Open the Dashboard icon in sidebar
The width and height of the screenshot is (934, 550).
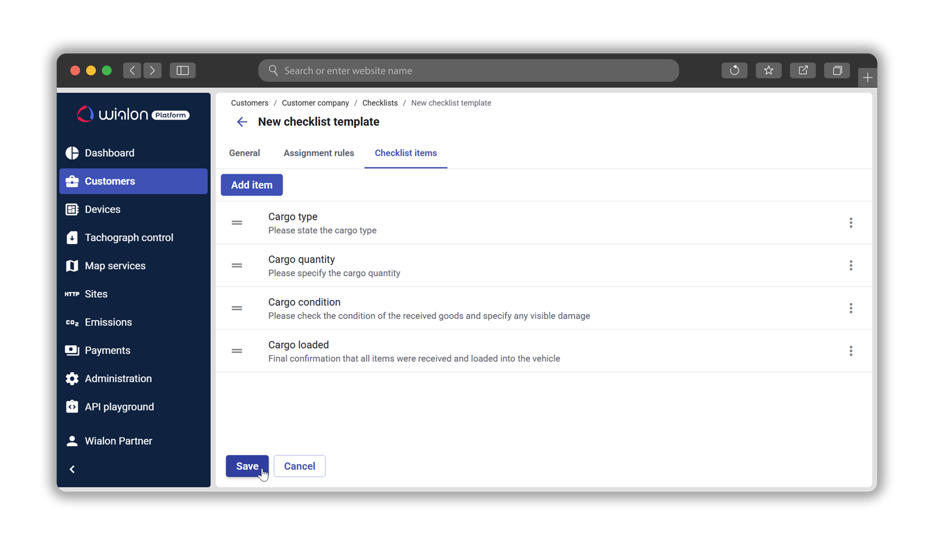tap(72, 153)
